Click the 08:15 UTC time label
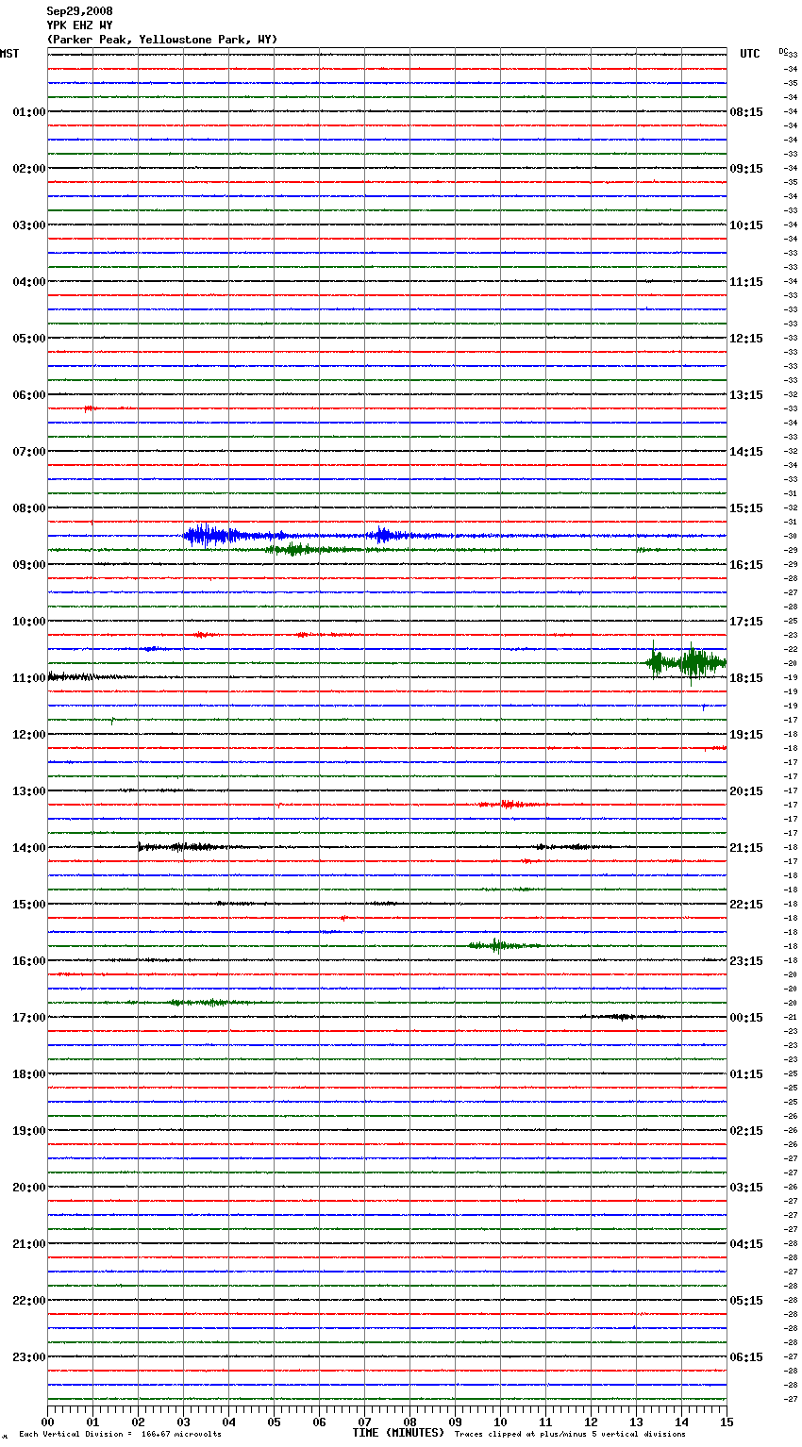The image size is (802, 1447). [x=746, y=112]
